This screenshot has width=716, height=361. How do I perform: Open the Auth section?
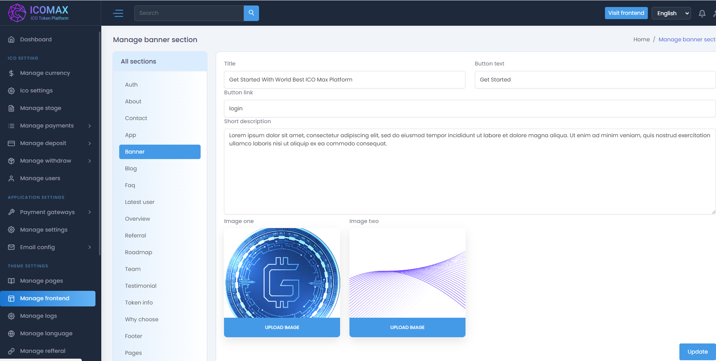(160, 85)
